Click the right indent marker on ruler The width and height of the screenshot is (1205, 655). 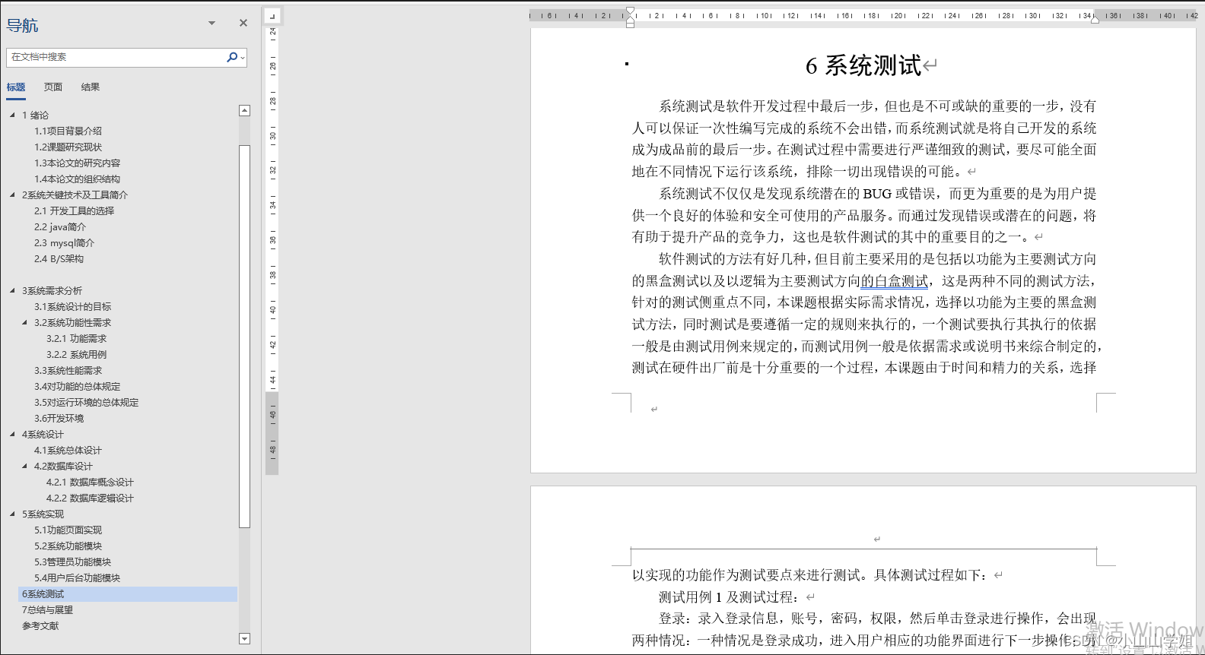[x=1095, y=20]
